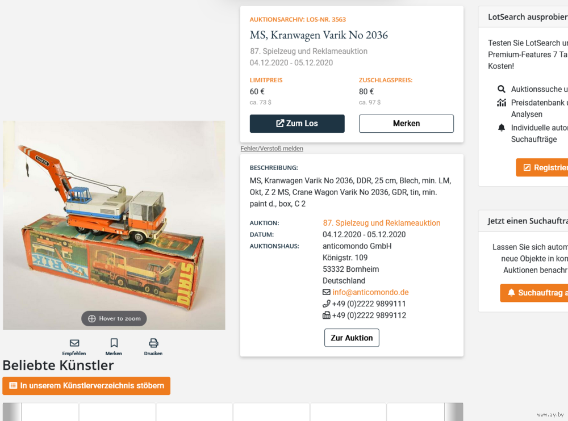Click the magnifier icon beside Auktionssuche
This screenshot has width=568, height=421.
point(502,89)
